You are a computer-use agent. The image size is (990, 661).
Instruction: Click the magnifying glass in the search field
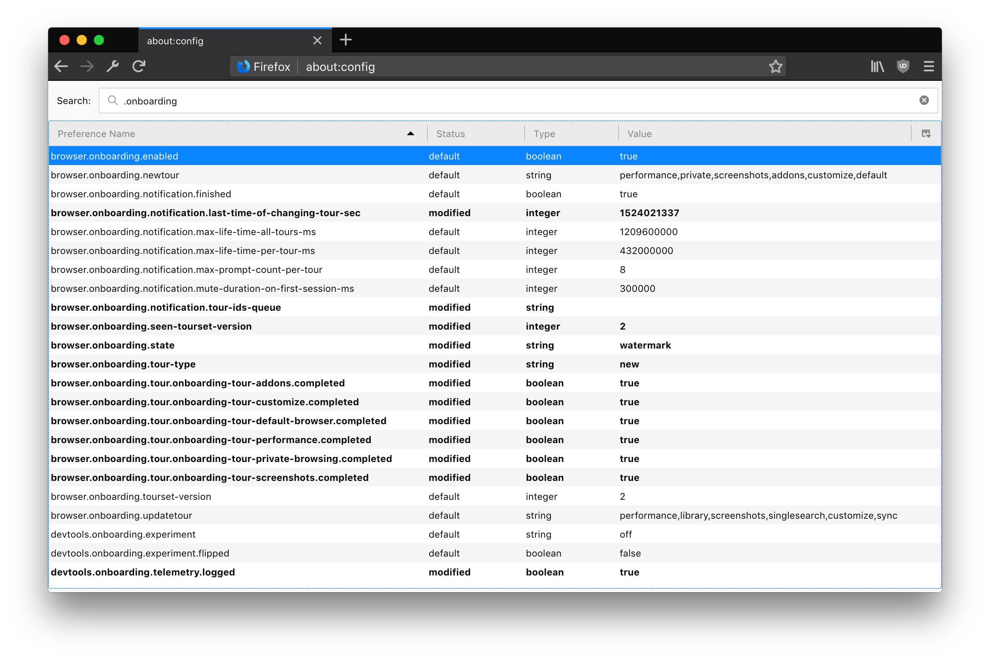tap(113, 101)
